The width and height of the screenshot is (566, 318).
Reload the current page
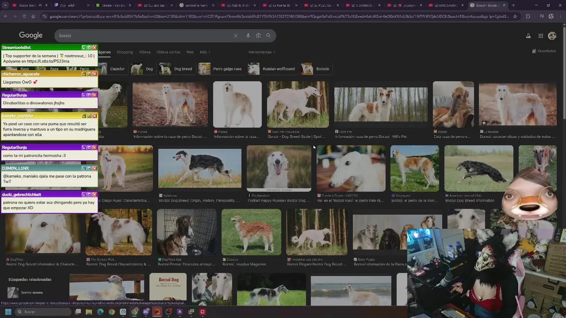click(x=24, y=16)
